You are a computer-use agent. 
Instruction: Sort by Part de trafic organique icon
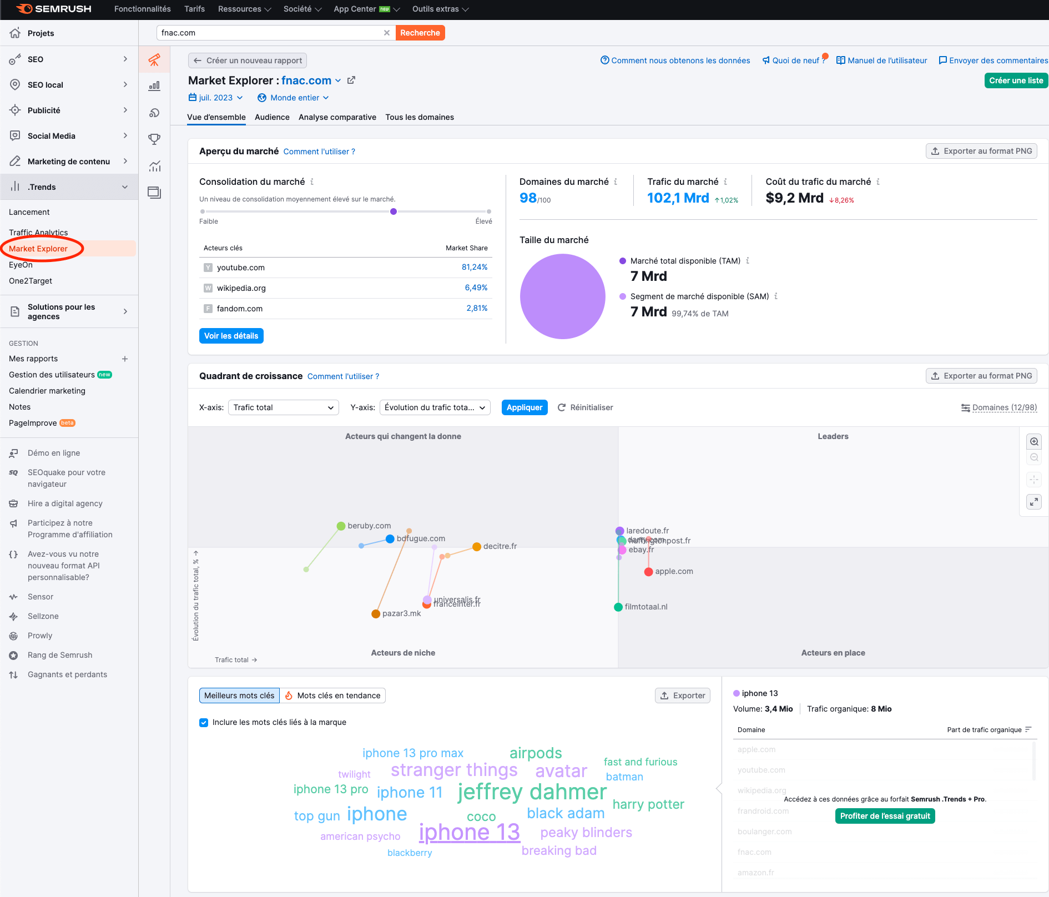(x=1028, y=729)
